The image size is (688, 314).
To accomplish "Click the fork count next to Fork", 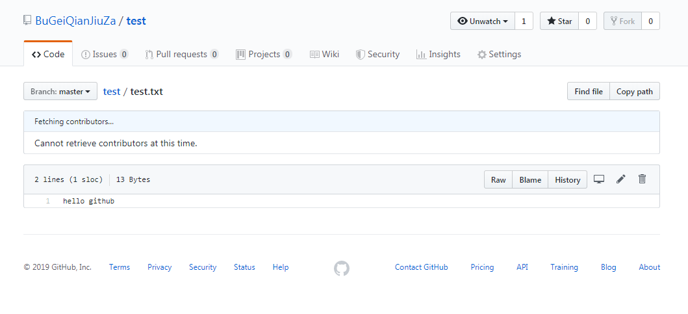I will 651,21.
